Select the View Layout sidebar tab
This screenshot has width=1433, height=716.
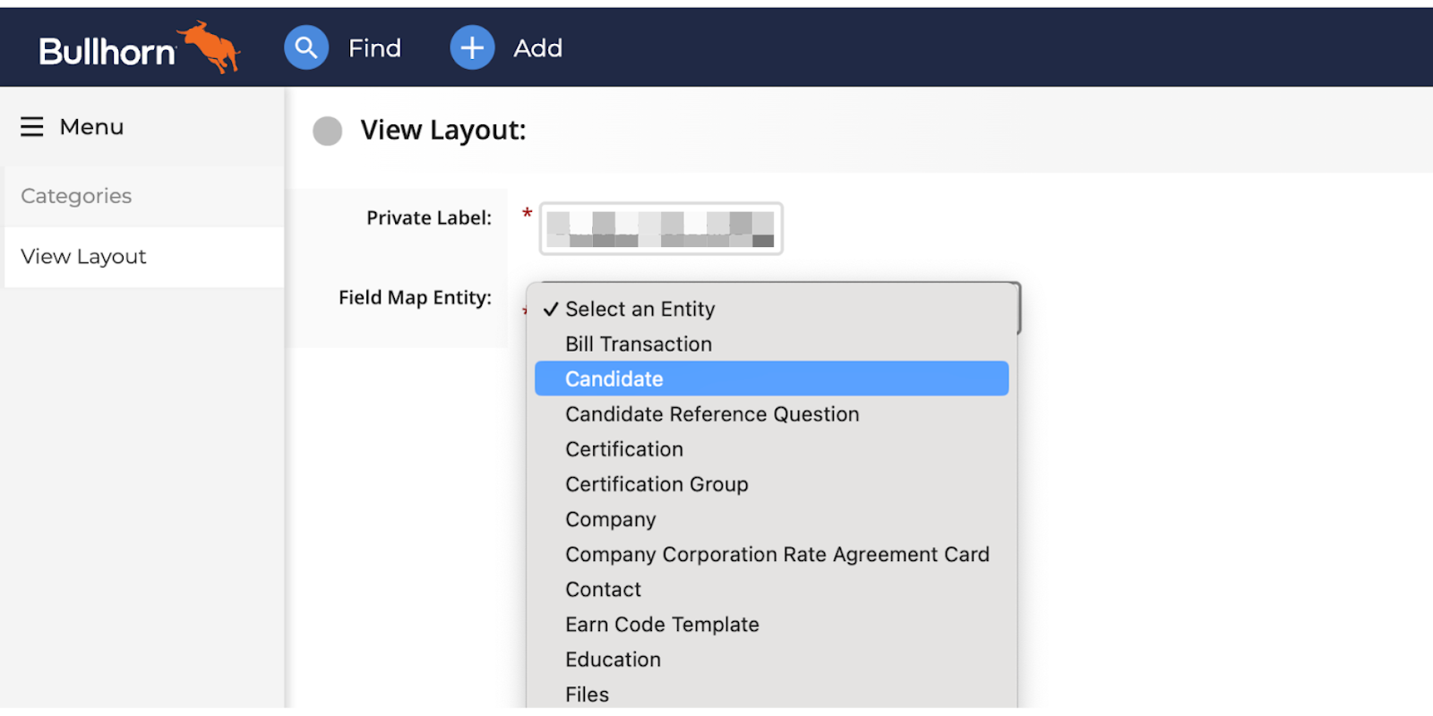83,257
